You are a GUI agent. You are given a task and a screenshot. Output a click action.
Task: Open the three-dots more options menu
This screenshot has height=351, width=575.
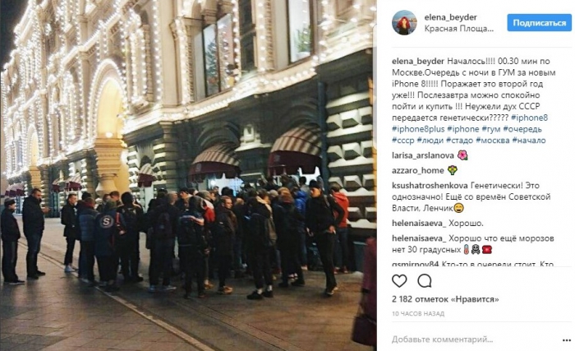[x=566, y=340]
